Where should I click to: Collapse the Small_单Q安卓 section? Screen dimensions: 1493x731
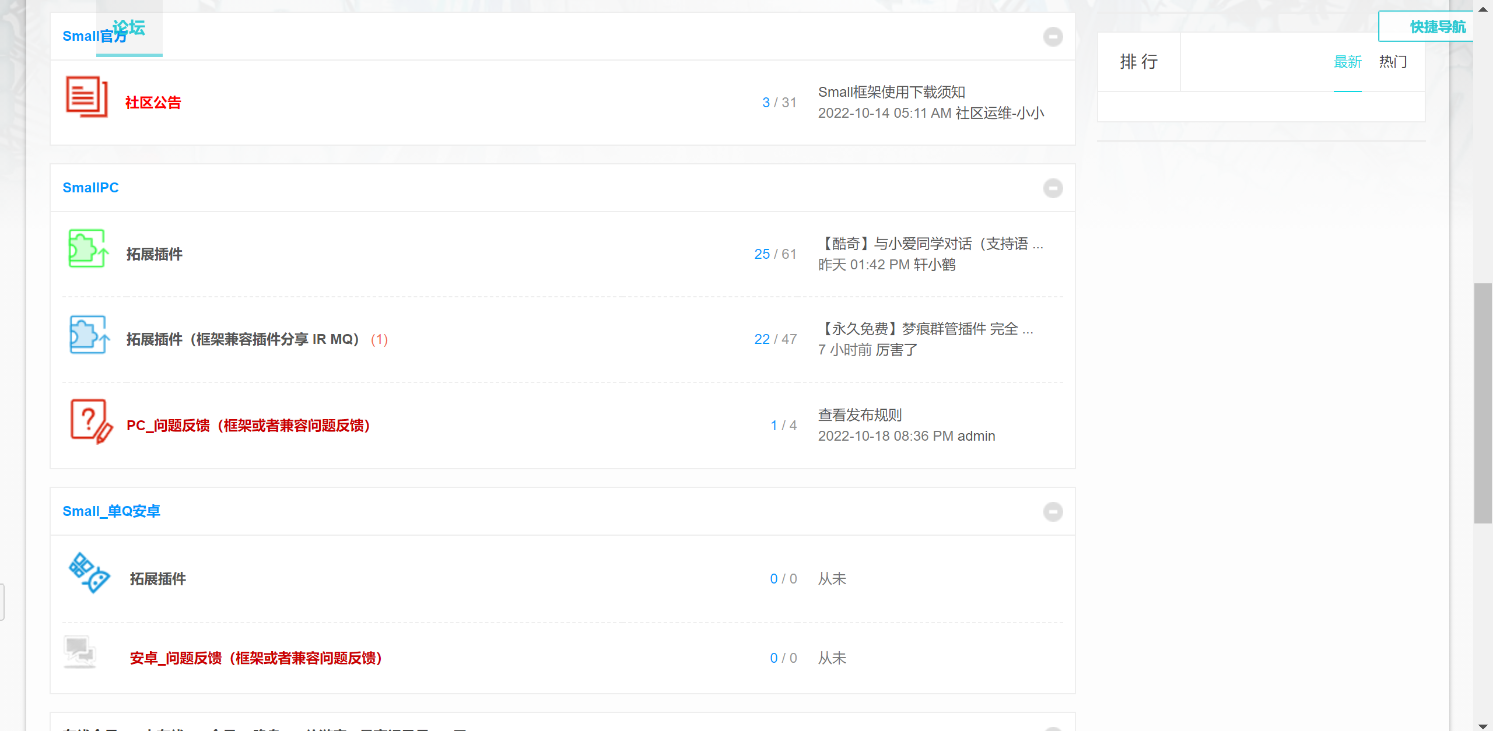coord(1053,512)
